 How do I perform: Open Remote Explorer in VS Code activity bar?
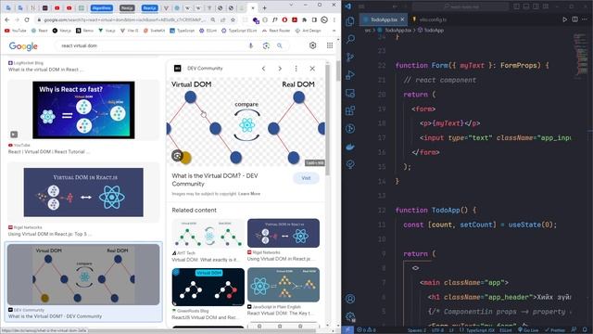[350, 93]
